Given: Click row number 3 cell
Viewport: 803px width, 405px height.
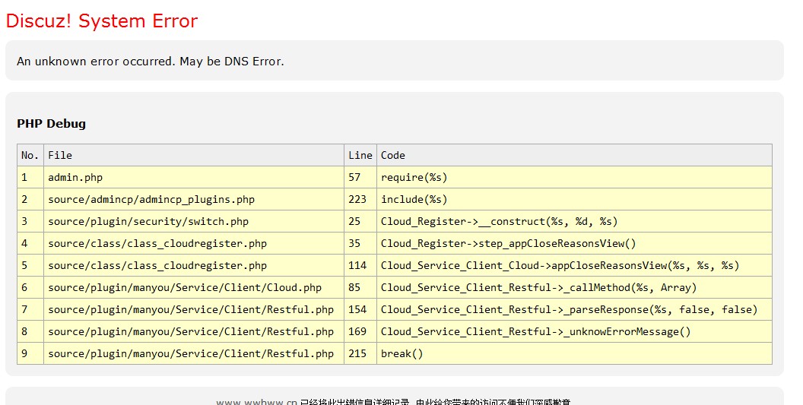Looking at the screenshot, I should pyautogui.click(x=30, y=221).
